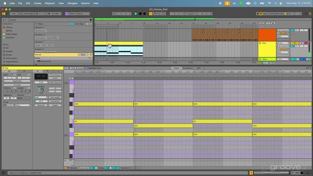Switch to the Notes tab in the clip editor

coord(176,68)
